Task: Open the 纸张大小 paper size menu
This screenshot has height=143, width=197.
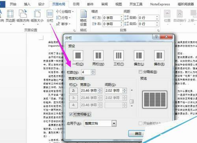Action: click(37, 17)
